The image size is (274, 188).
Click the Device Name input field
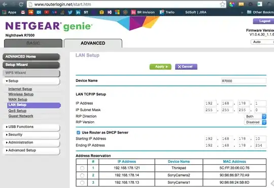pos(244,81)
